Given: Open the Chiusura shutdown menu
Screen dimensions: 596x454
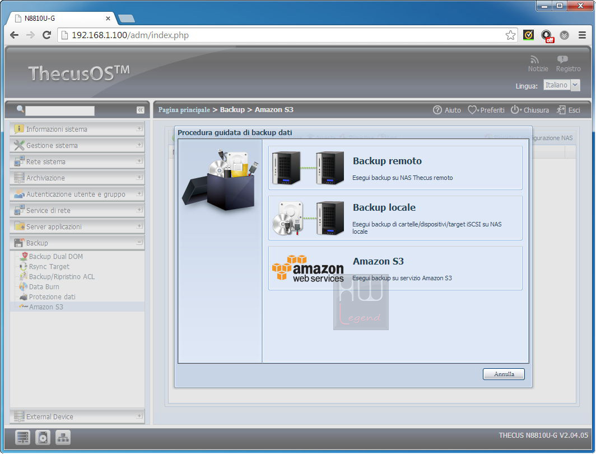Looking at the screenshot, I should pyautogui.click(x=529, y=110).
